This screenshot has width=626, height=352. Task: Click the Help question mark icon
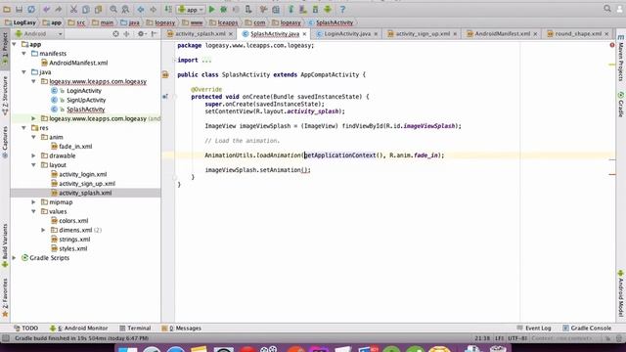click(x=342, y=9)
